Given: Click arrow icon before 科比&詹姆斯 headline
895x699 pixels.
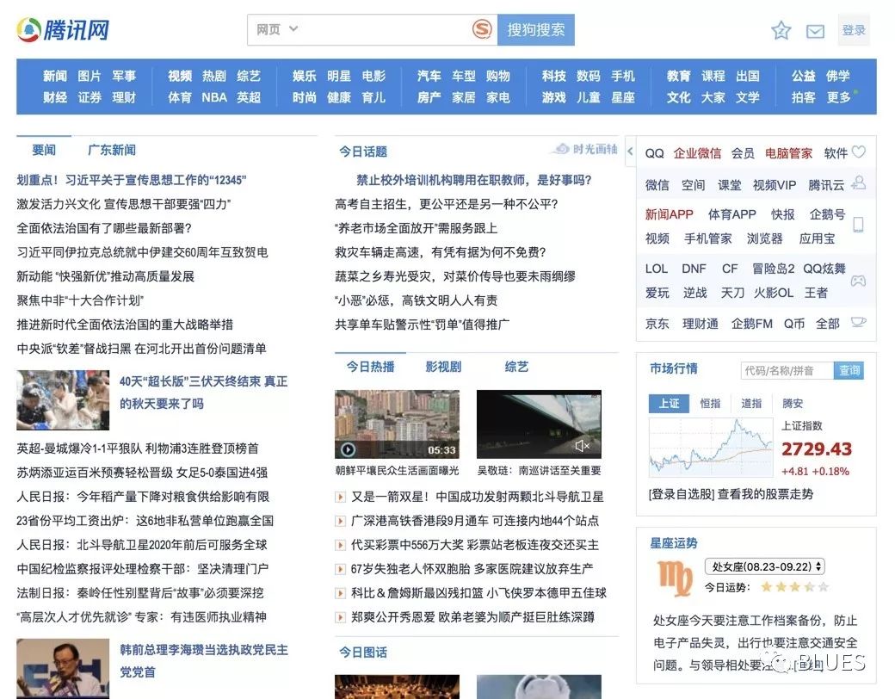Looking at the screenshot, I should (x=340, y=593).
